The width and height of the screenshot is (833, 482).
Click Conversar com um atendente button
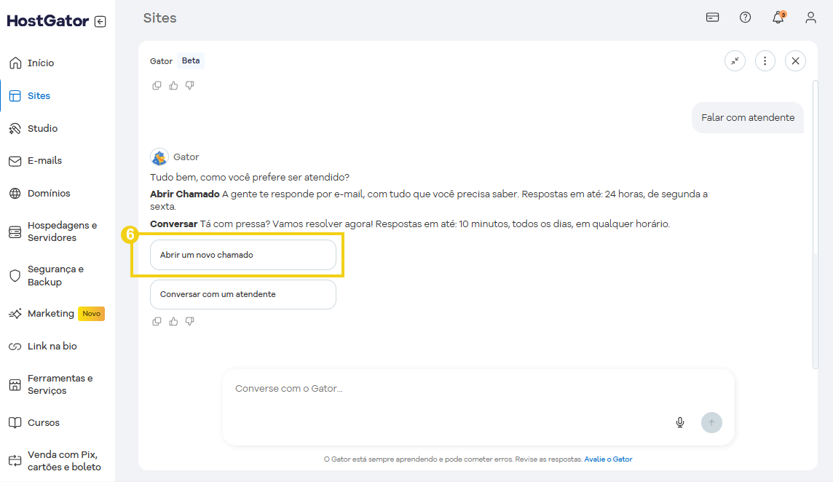(x=242, y=295)
